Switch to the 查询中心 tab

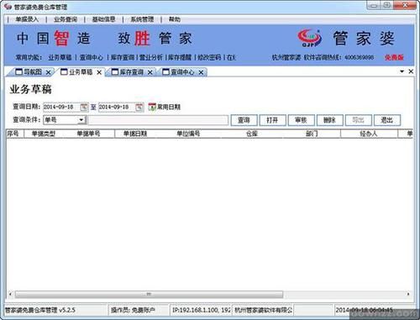[x=182, y=72]
